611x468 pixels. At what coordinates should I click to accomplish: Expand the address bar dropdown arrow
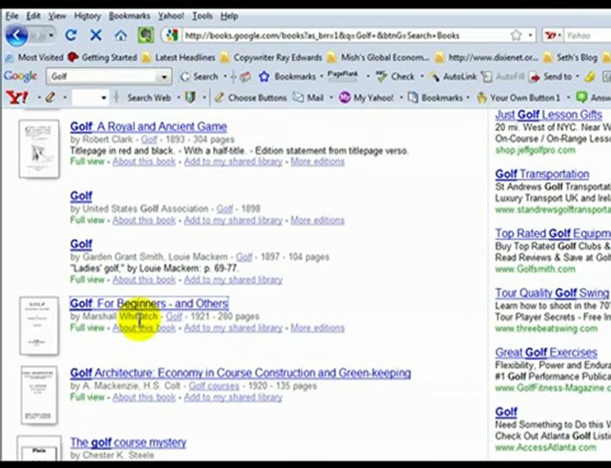click(x=530, y=36)
